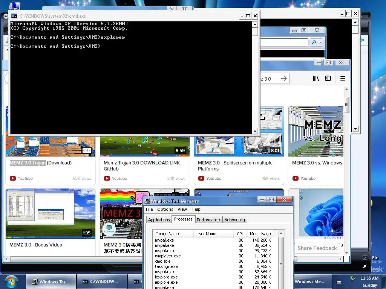Click Task Manager process list scroll up arrow
The height and width of the screenshot is (289, 386).
point(281,233)
